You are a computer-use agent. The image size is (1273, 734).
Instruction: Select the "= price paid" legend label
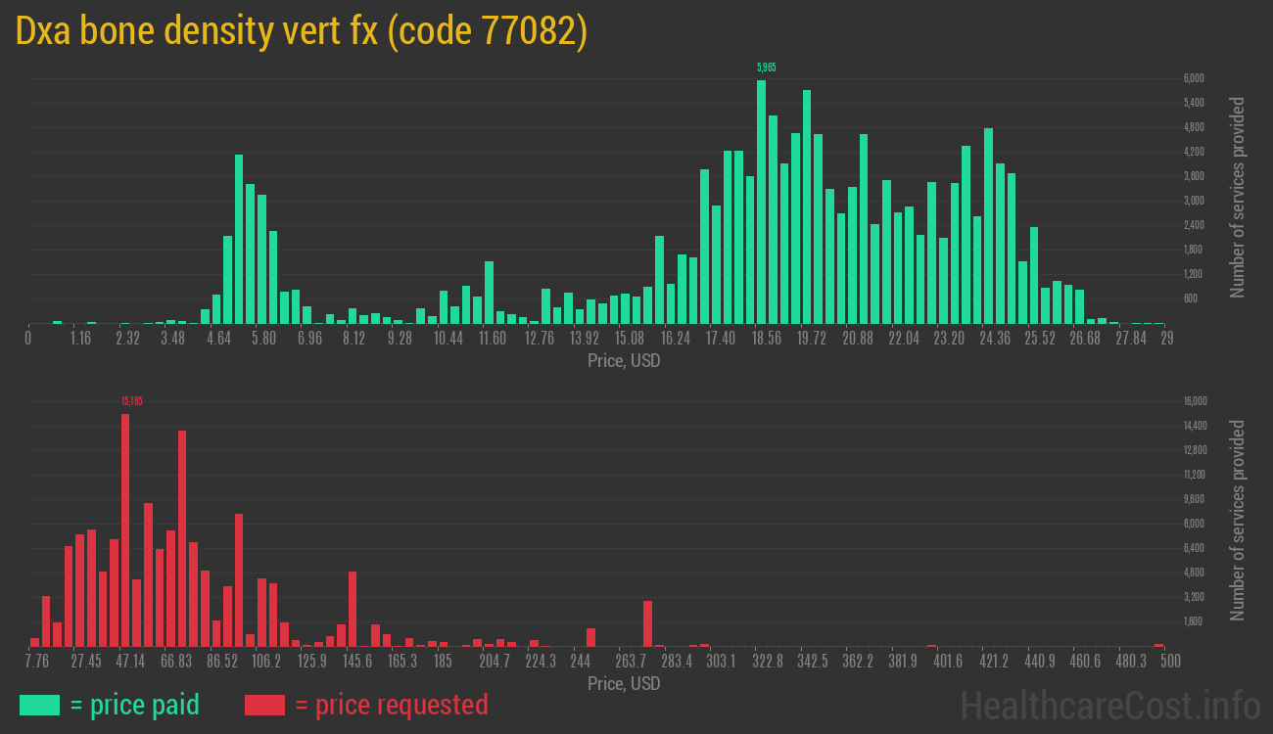(135, 705)
